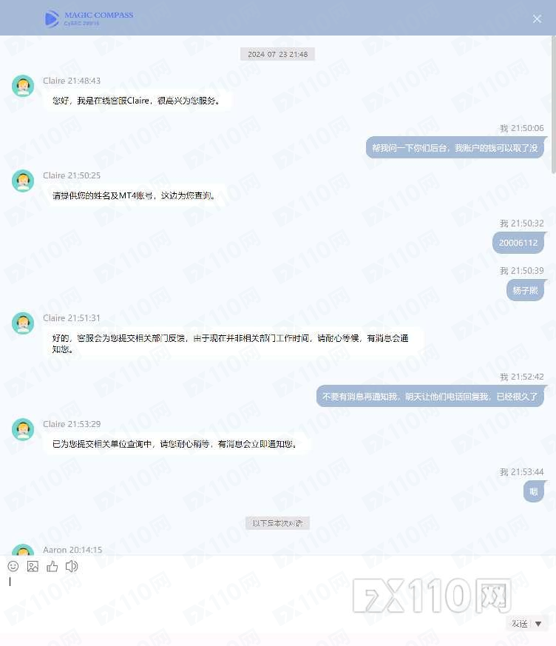
Task: Open the emoji picker icon
Action: click(x=13, y=566)
